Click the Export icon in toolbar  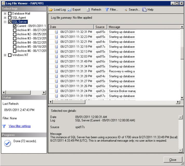(69, 10)
